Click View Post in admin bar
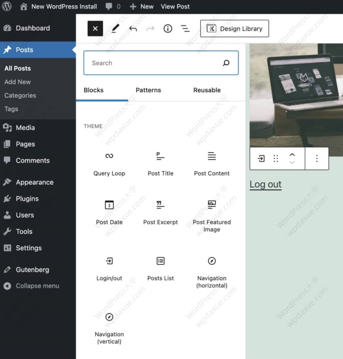The height and width of the screenshot is (359, 343). [175, 7]
